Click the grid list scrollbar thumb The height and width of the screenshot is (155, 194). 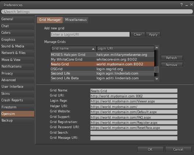point(156,69)
